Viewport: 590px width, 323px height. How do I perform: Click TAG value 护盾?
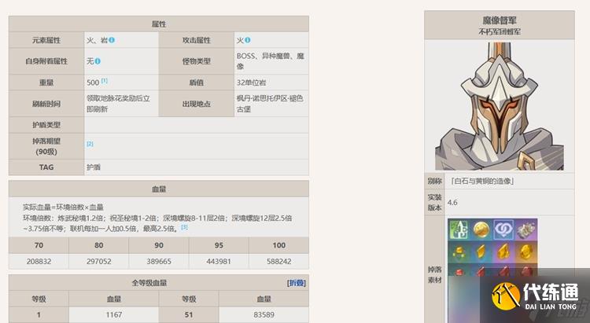click(x=94, y=167)
